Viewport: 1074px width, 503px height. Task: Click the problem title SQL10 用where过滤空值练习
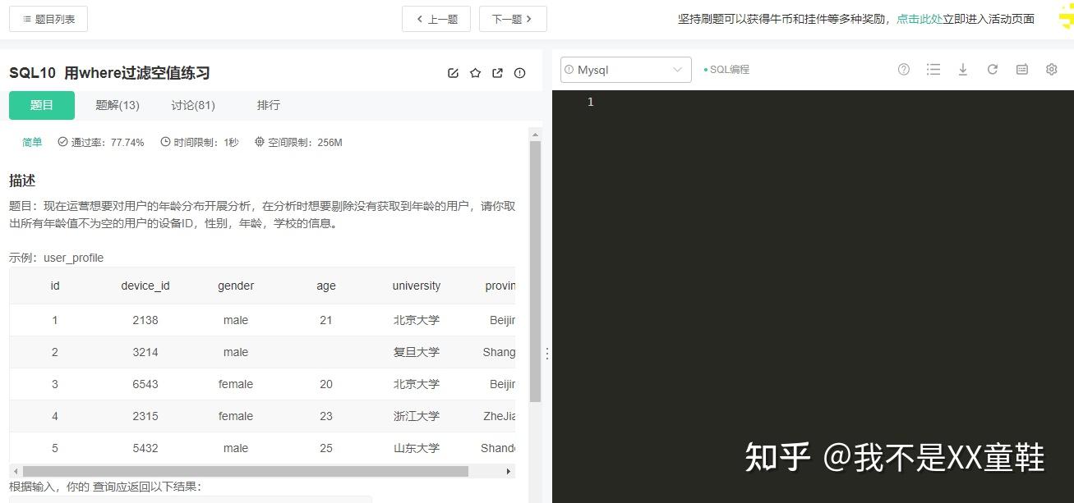coord(109,73)
